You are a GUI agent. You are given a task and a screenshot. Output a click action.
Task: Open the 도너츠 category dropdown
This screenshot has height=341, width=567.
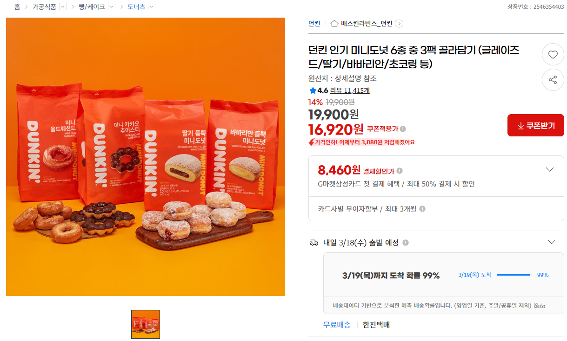pyautogui.click(x=152, y=6)
